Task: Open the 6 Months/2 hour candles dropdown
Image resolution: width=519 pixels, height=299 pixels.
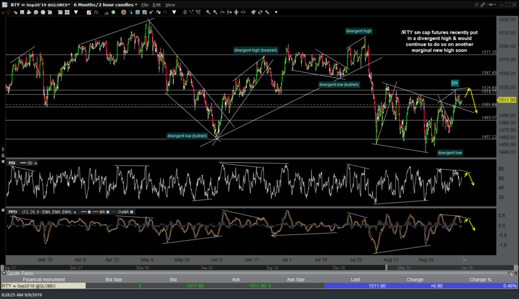Action: (x=105, y=5)
